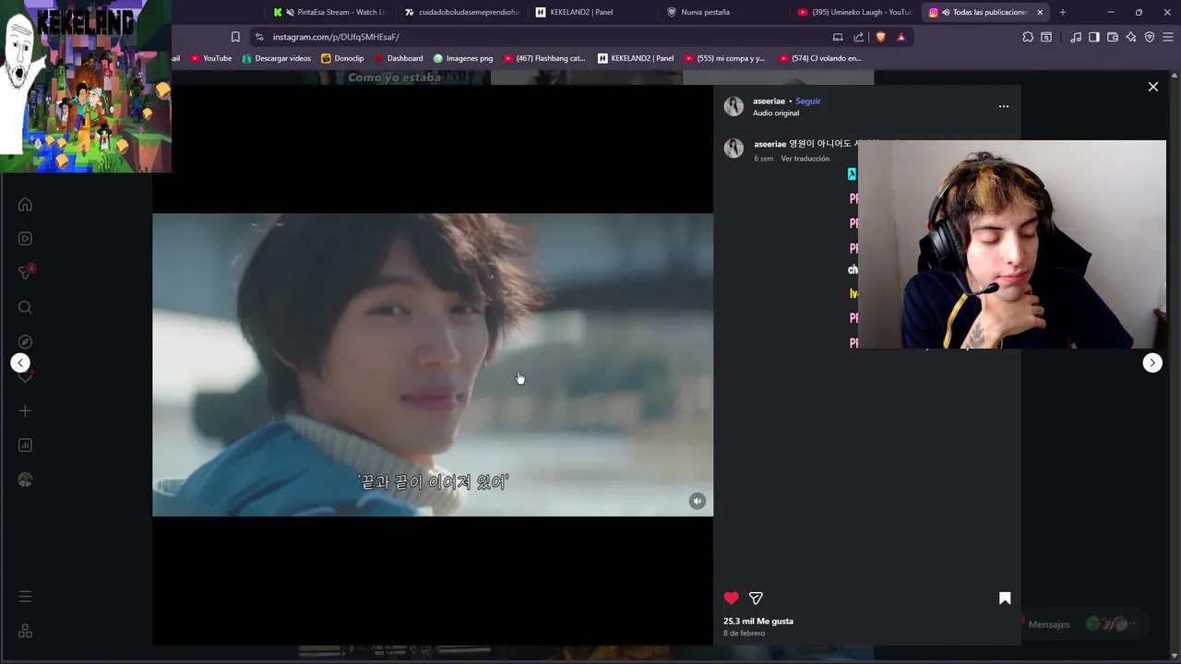Share the post with paper-plane icon
The image size is (1181, 664).
pyautogui.click(x=756, y=598)
